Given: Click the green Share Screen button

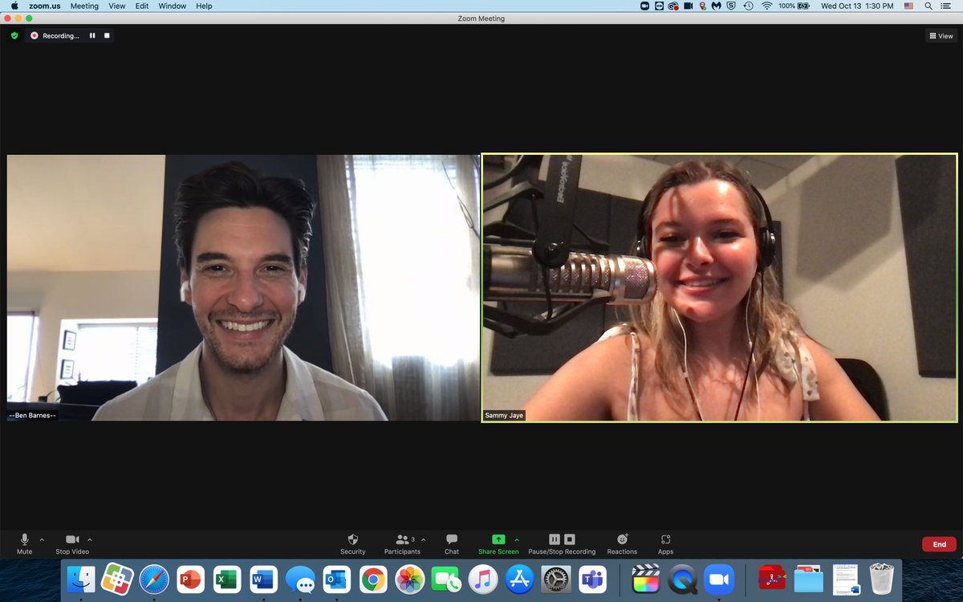Looking at the screenshot, I should [x=498, y=543].
